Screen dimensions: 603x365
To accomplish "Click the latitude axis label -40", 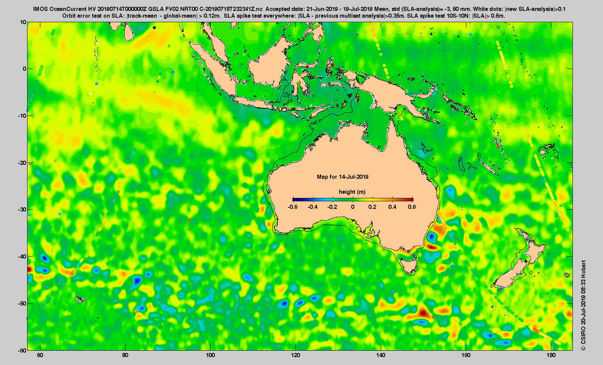I will click(x=22, y=257).
